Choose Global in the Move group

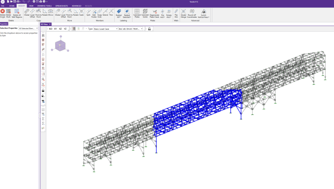pos(58,13)
